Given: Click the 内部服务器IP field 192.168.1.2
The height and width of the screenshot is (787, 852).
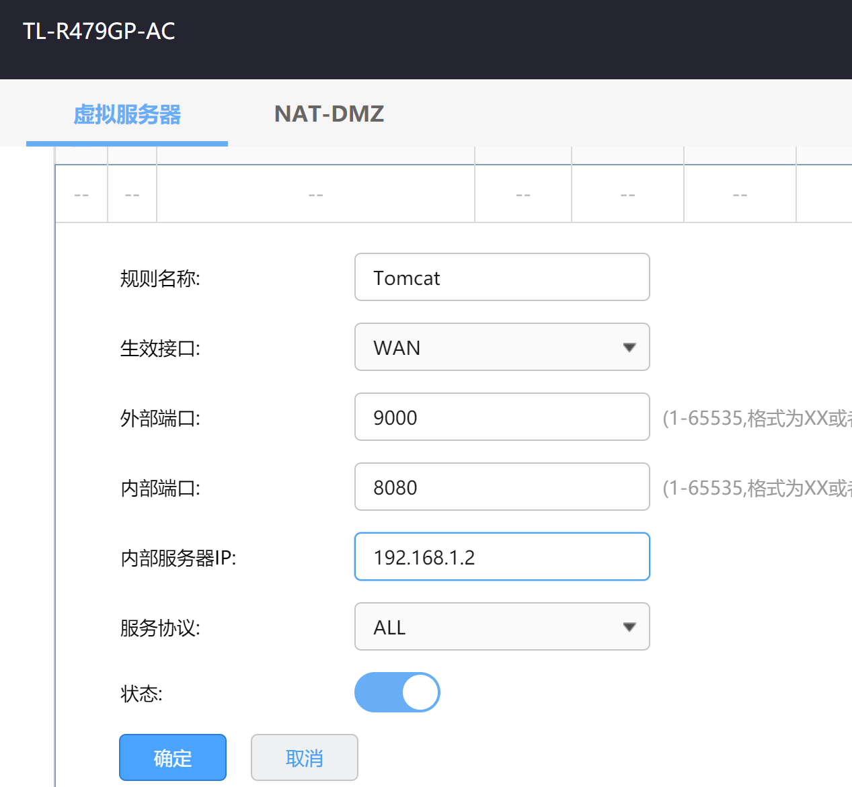Looking at the screenshot, I should pos(502,556).
